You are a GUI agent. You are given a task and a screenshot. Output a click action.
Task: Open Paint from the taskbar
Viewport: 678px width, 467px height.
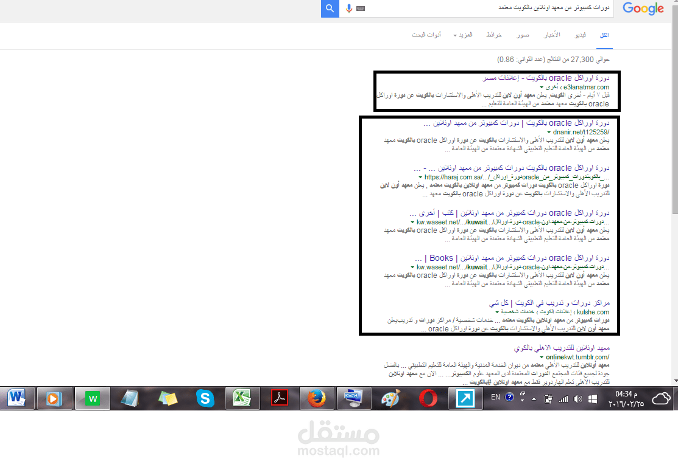(x=391, y=398)
